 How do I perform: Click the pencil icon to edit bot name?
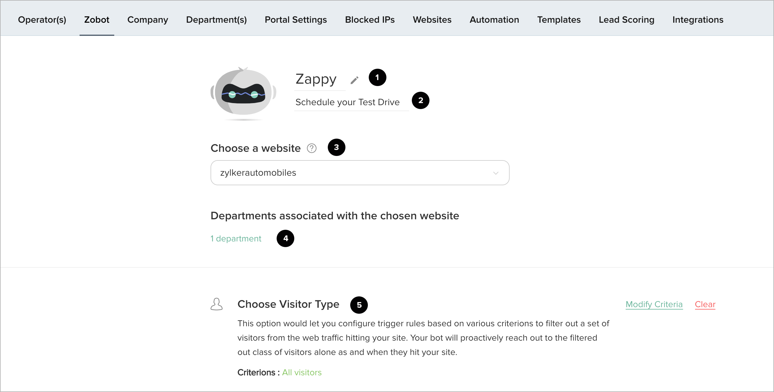click(x=354, y=79)
